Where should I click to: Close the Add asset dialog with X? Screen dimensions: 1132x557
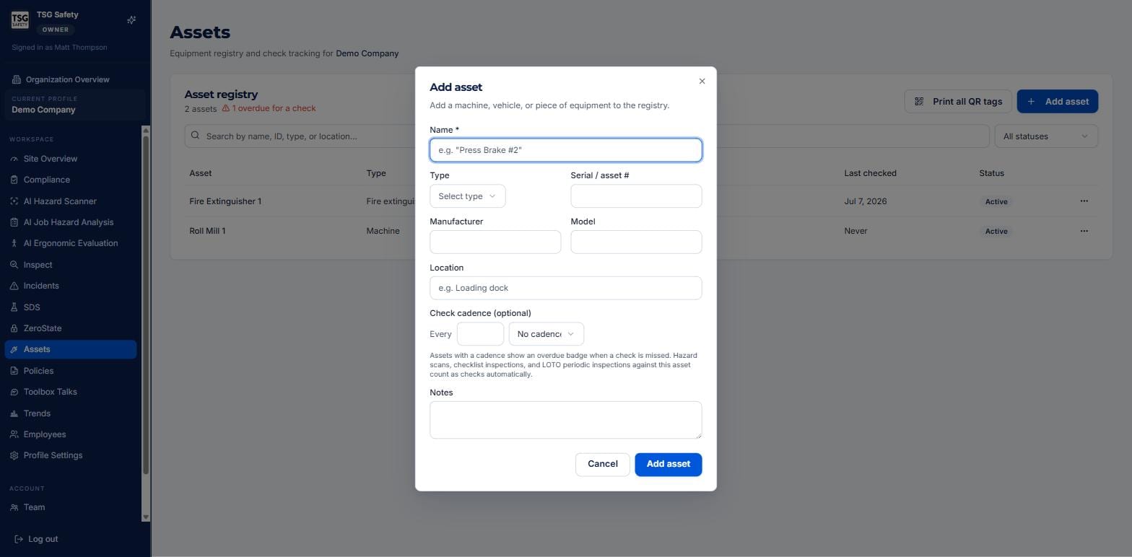pos(702,81)
